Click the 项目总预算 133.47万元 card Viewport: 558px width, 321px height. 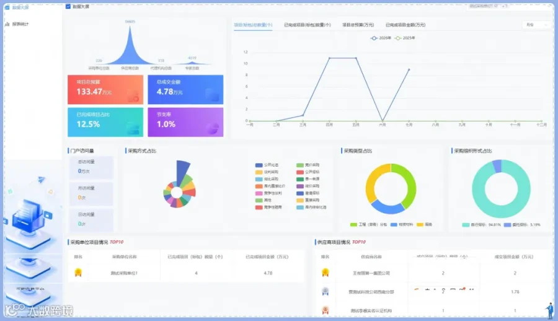(x=105, y=90)
